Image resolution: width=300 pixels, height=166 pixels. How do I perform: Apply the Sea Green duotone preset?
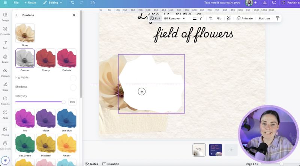(25, 143)
